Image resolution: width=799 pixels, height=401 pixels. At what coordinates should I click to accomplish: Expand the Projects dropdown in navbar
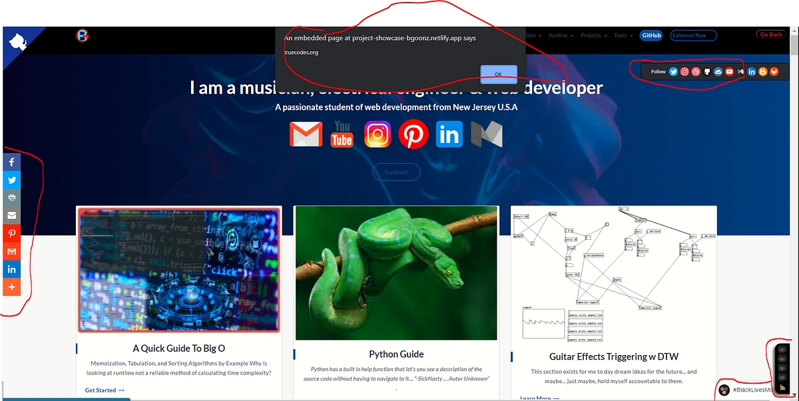593,35
